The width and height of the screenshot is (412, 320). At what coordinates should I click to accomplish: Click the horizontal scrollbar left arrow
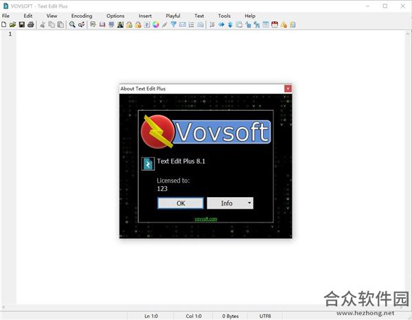(3, 307)
